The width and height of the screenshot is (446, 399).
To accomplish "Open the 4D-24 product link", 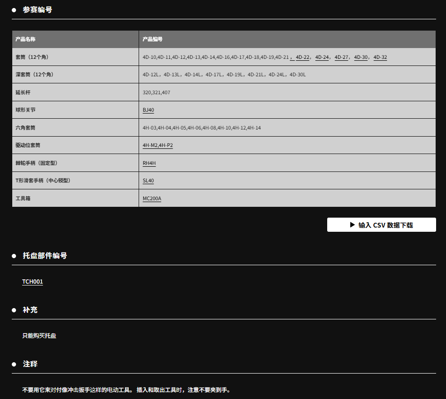I will [322, 57].
